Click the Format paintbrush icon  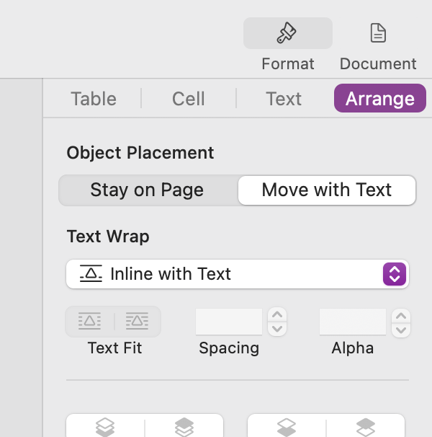(x=287, y=34)
